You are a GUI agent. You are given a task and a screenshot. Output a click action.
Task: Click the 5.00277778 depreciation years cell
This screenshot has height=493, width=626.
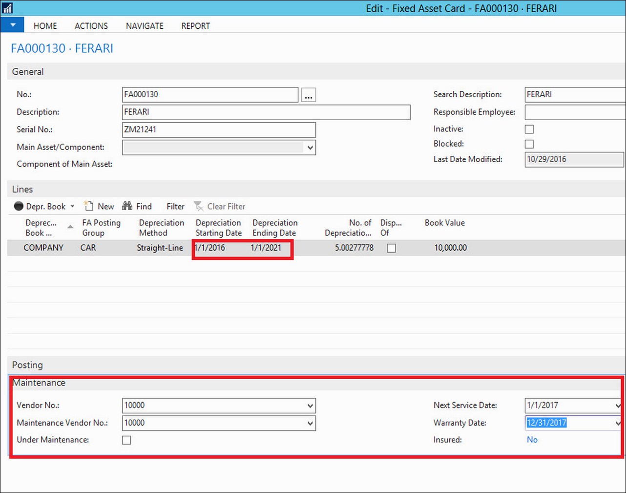(355, 248)
